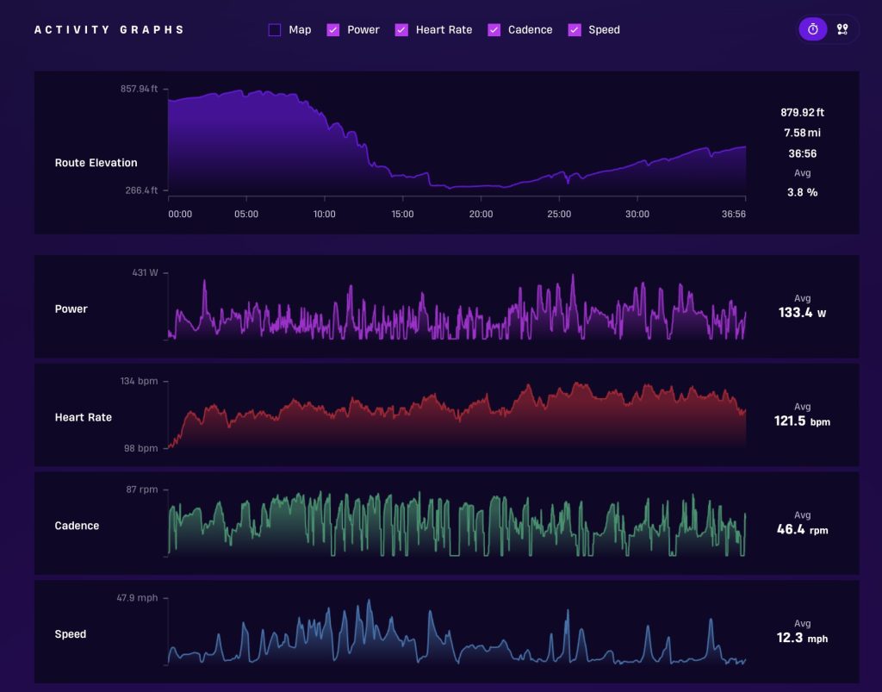Click the Cadence graph label
Screen dimensions: 882x692
(77, 526)
